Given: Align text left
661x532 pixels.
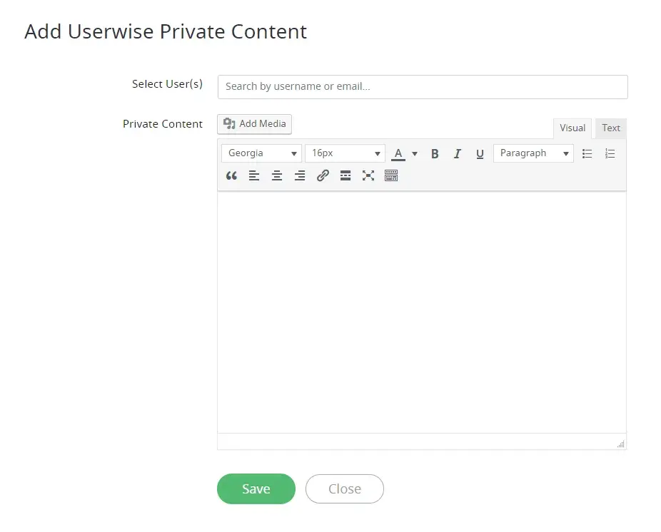Looking at the screenshot, I should click(254, 175).
